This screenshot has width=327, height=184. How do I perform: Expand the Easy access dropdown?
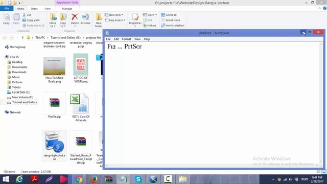point(115,20)
